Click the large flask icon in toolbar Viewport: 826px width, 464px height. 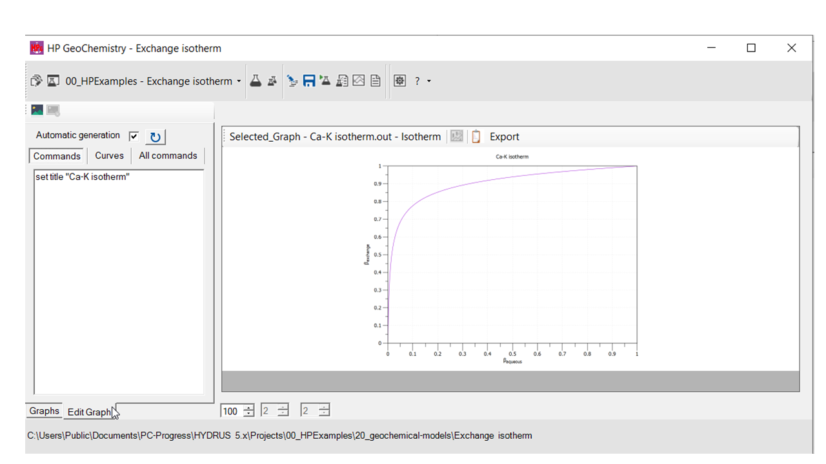coord(256,81)
